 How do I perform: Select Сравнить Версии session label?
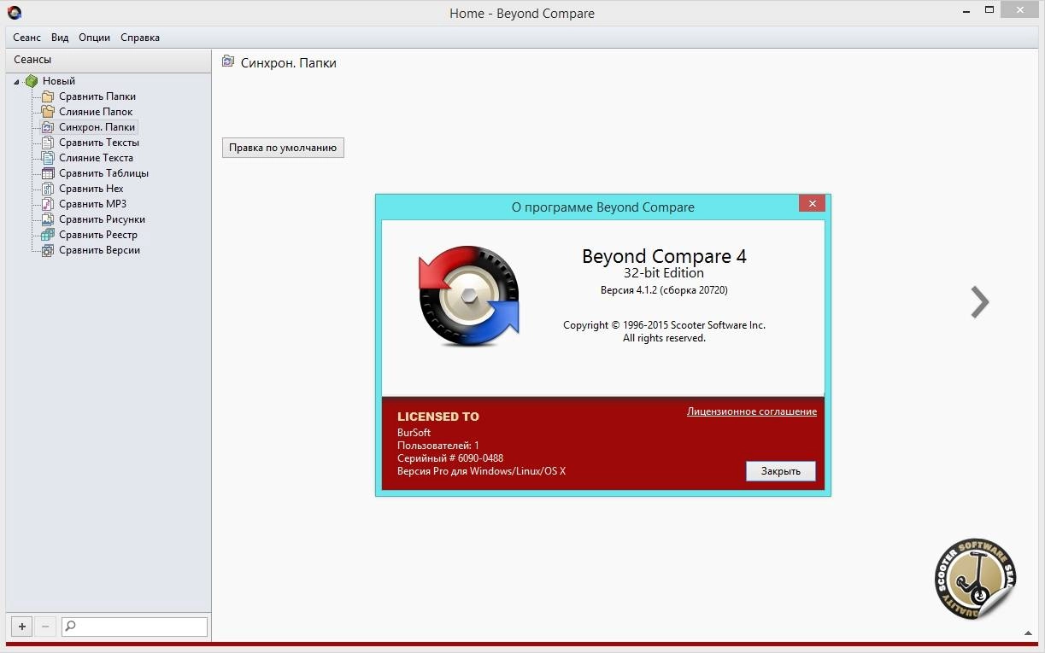tap(99, 250)
